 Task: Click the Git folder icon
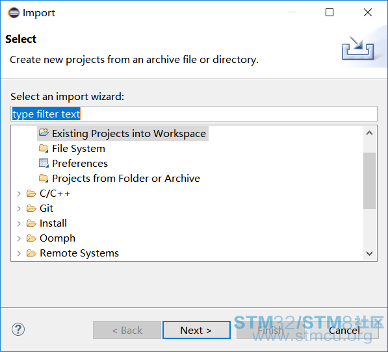point(31,208)
